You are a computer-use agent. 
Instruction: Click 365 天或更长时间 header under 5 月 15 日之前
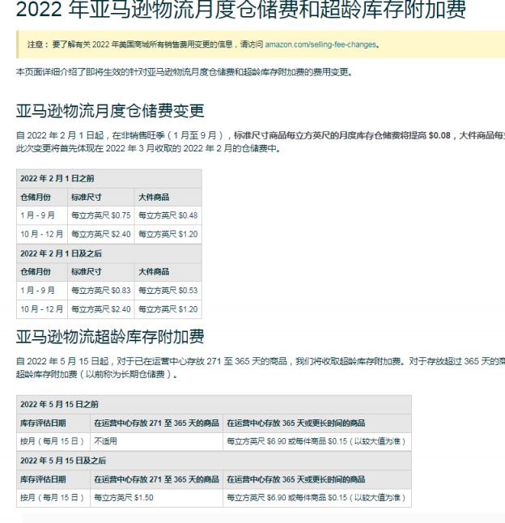[x=317, y=423]
